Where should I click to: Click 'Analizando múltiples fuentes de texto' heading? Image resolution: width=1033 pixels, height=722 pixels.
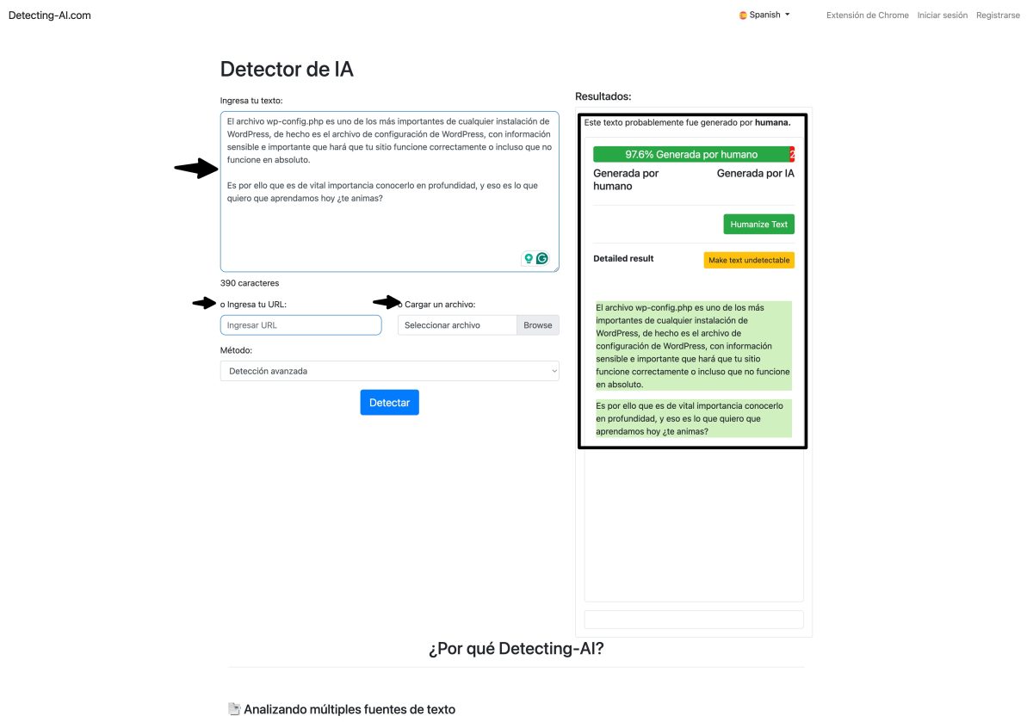click(x=349, y=709)
